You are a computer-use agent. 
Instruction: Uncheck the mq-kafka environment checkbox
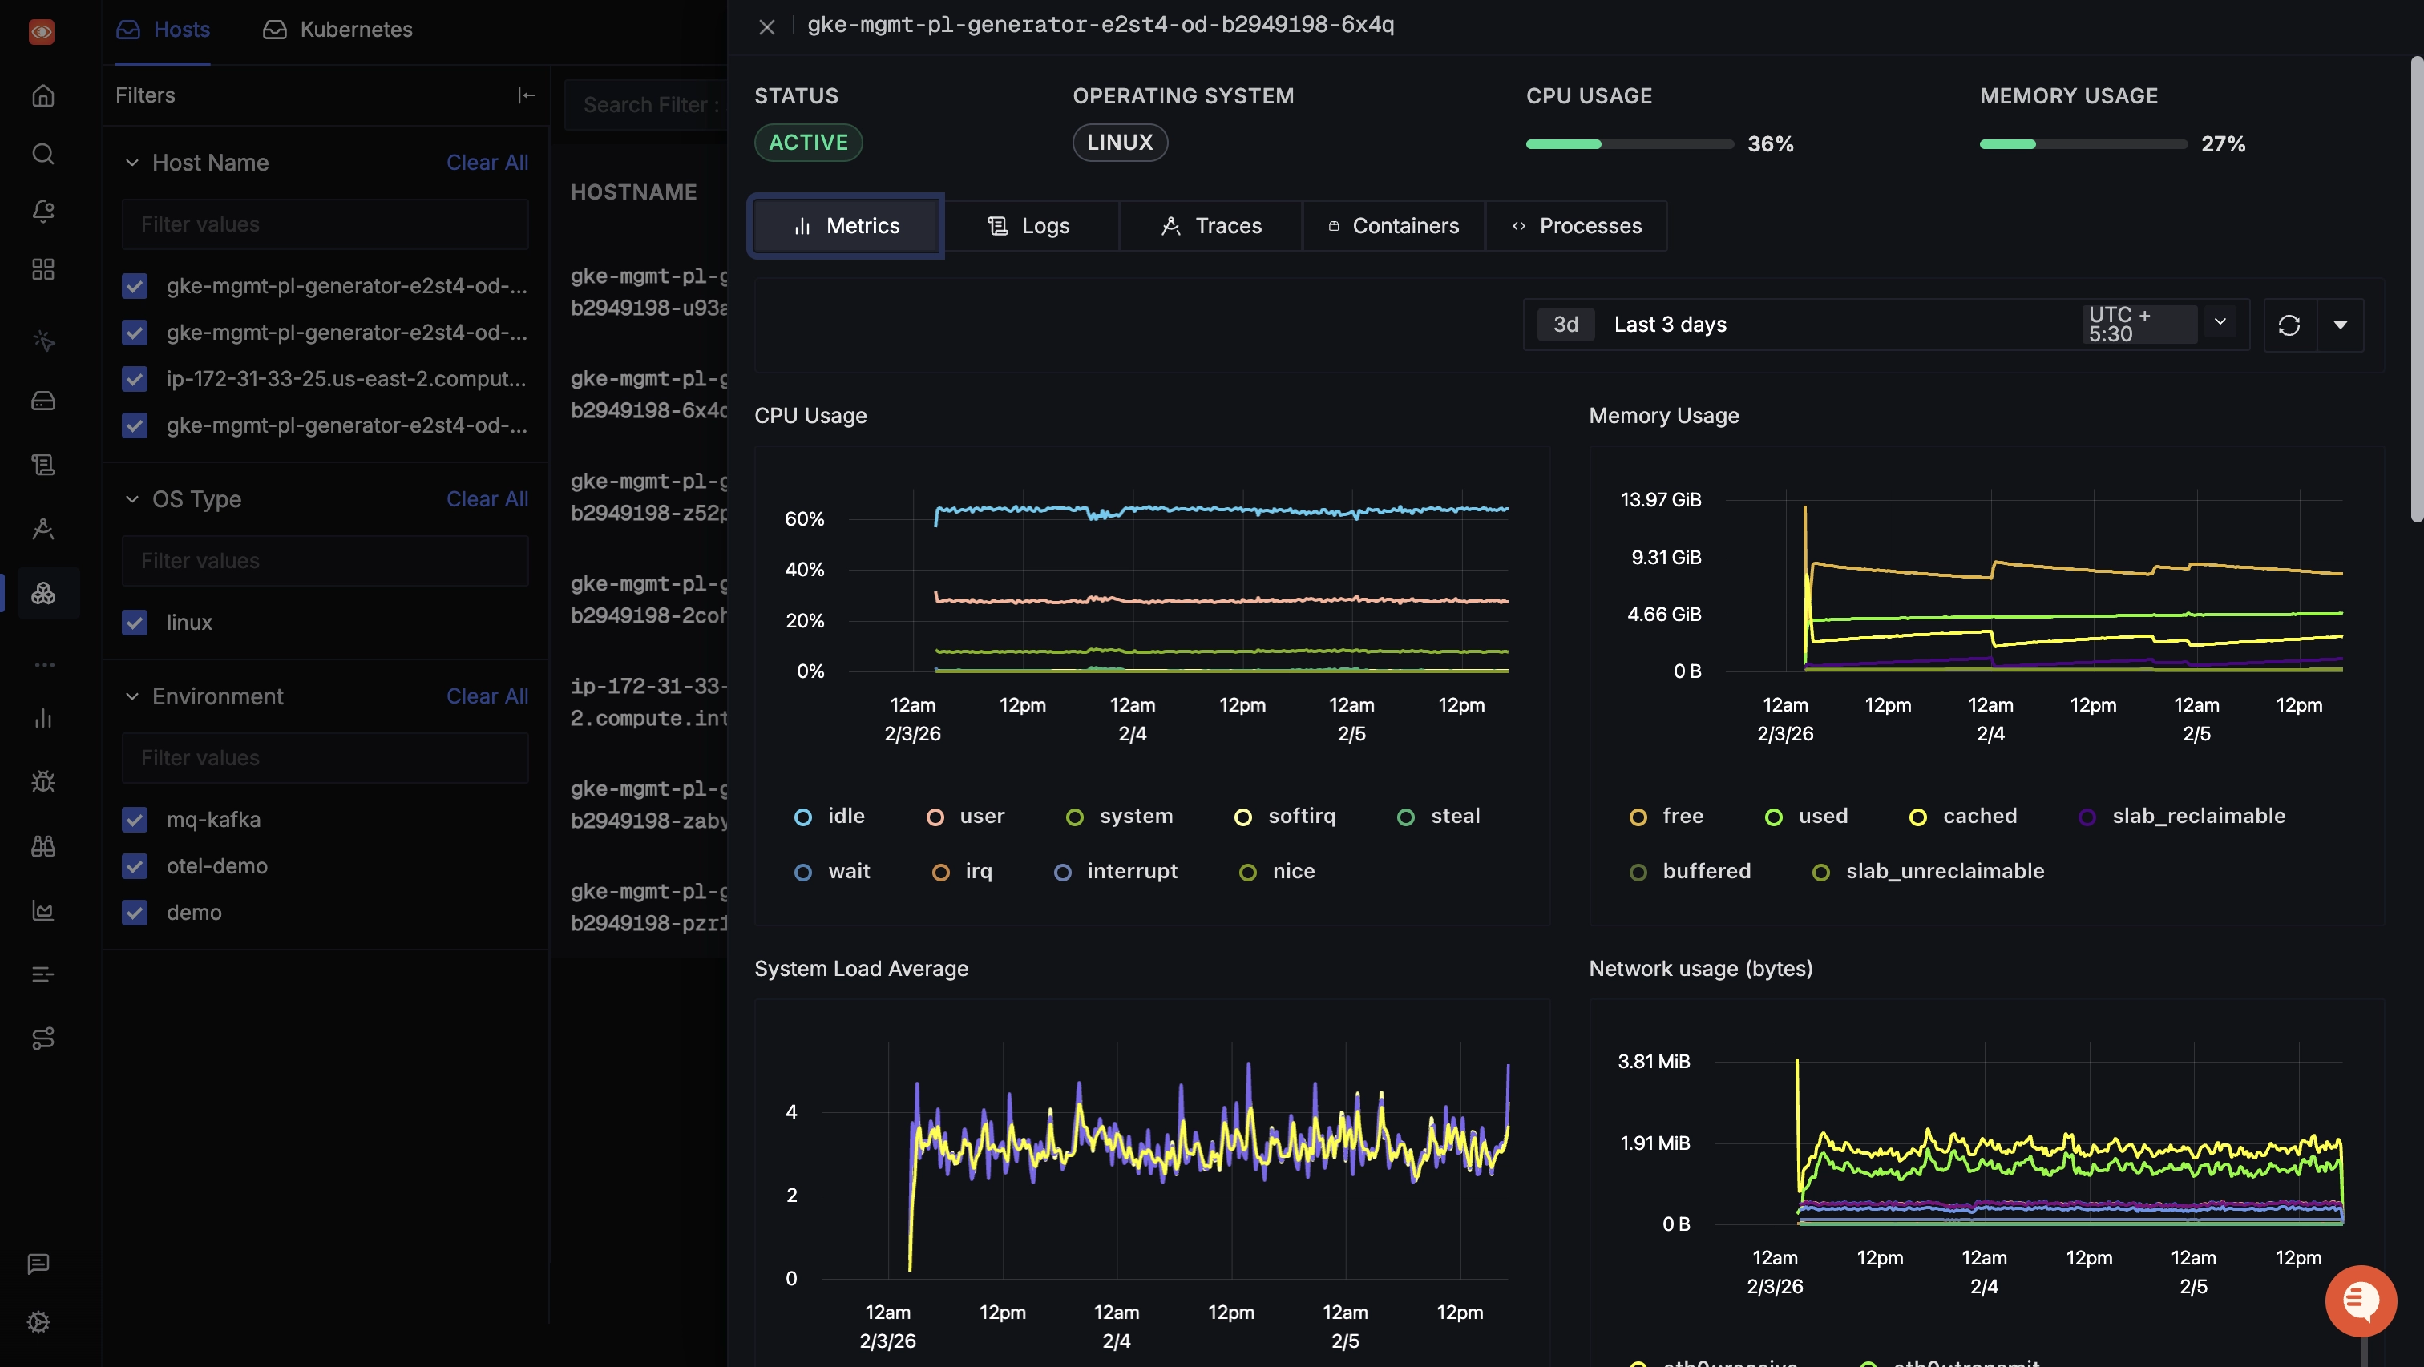135,820
